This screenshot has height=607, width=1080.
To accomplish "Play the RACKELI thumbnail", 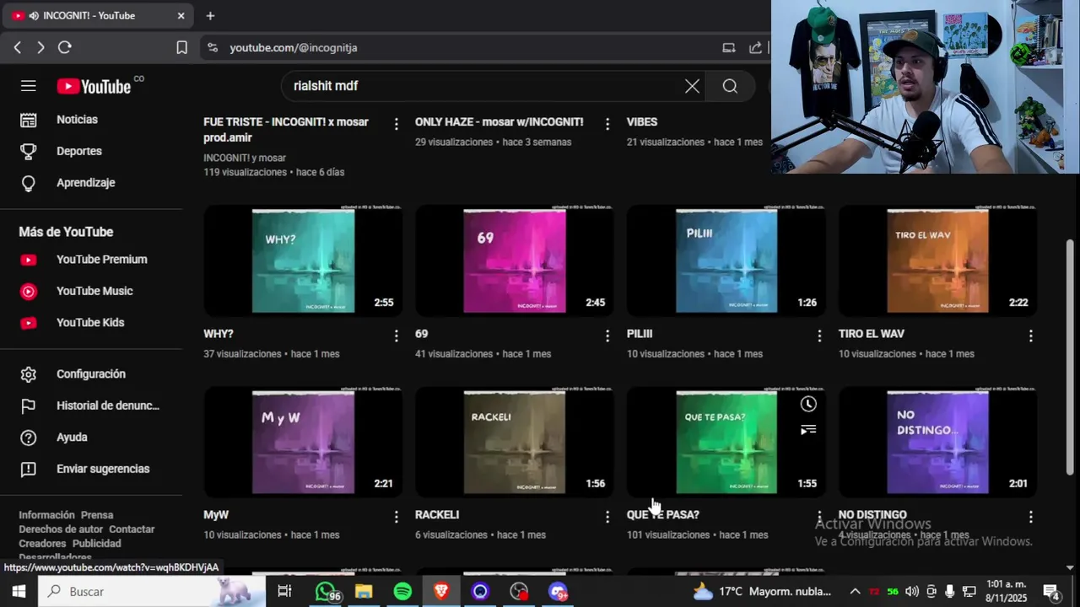I will [x=514, y=442].
